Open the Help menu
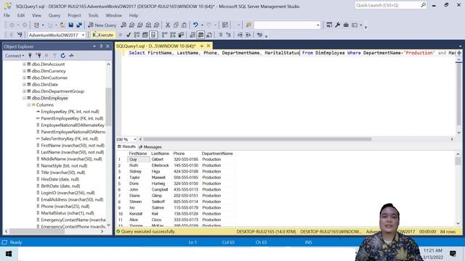465x261 pixels. tap(134, 15)
